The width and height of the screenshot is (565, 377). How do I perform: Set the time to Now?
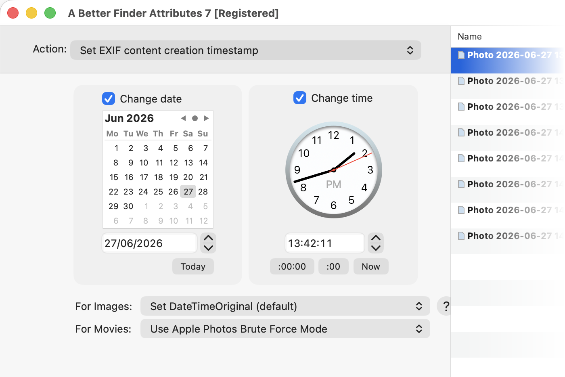(371, 266)
